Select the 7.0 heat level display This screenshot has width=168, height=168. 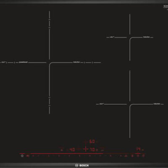pyautogui.click(x=92, y=150)
